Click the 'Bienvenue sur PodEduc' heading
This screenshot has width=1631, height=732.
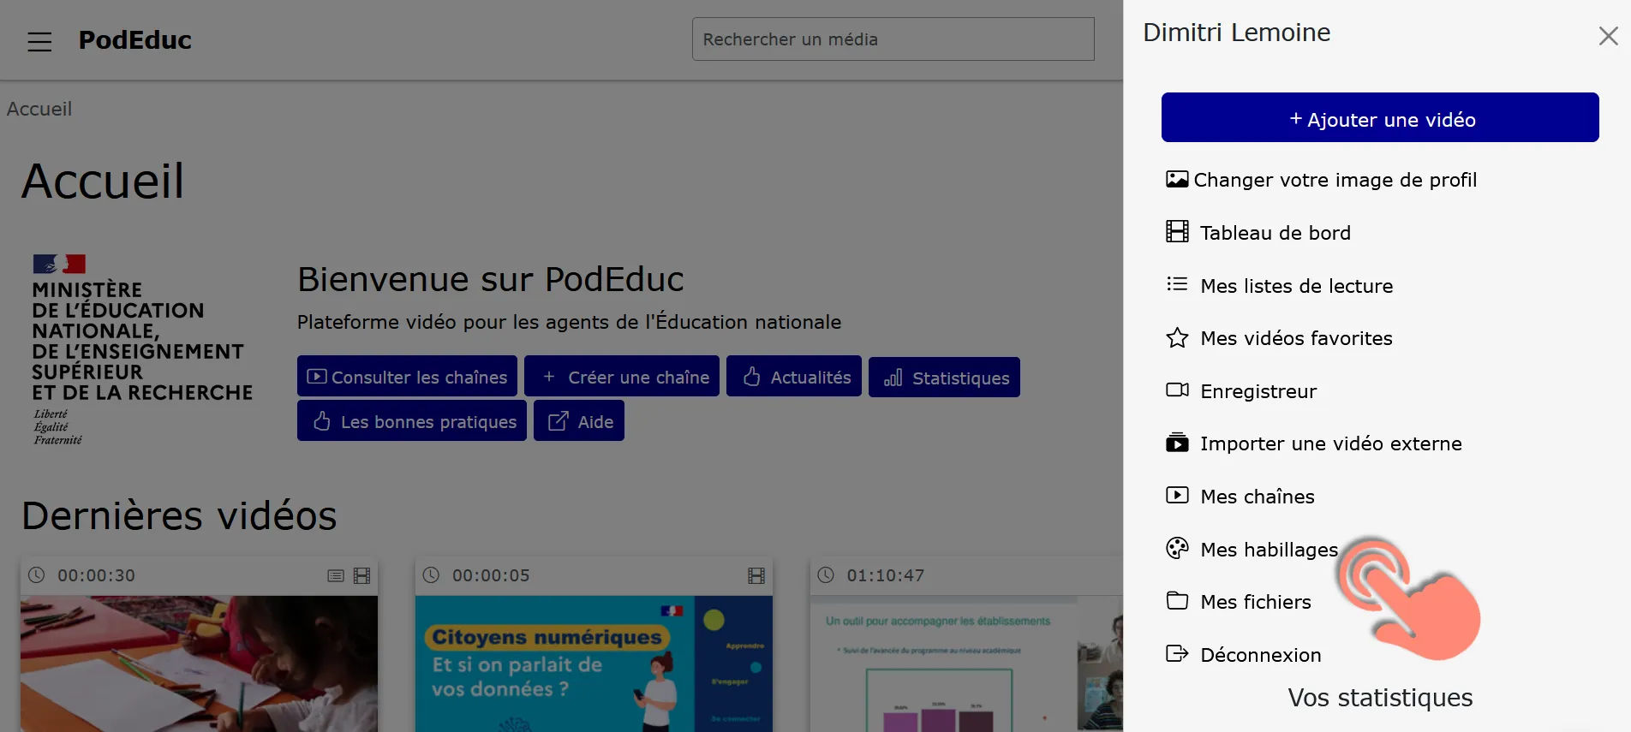(491, 279)
